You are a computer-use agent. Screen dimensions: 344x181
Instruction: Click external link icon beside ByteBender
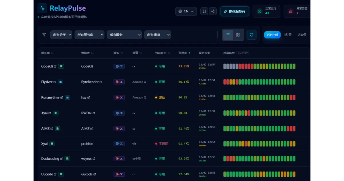pos(101,82)
